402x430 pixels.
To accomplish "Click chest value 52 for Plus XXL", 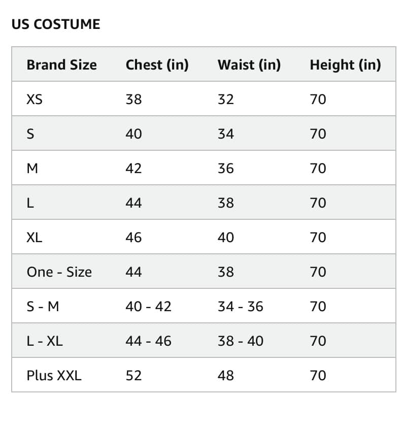I will click(x=133, y=376).
